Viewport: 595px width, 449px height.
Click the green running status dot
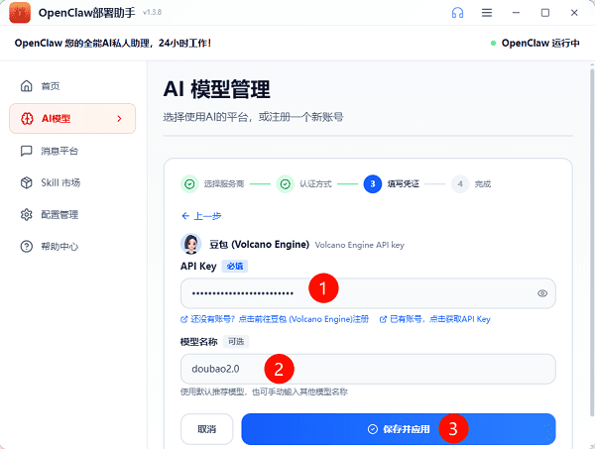pos(493,44)
